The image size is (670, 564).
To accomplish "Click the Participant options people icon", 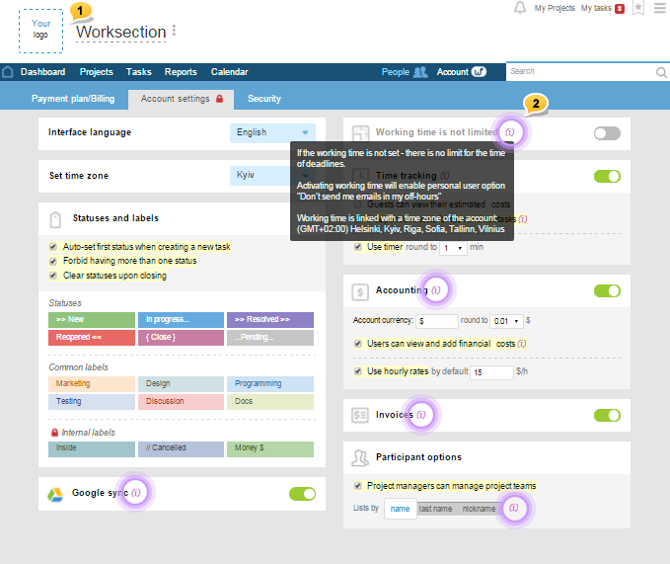I will tap(360, 458).
